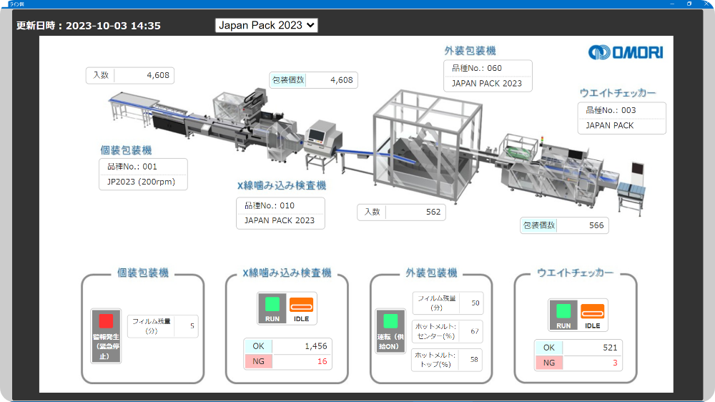The image size is (715, 402).
Task: Click the ウエイトチェッカー status panel title
Action: click(575, 273)
